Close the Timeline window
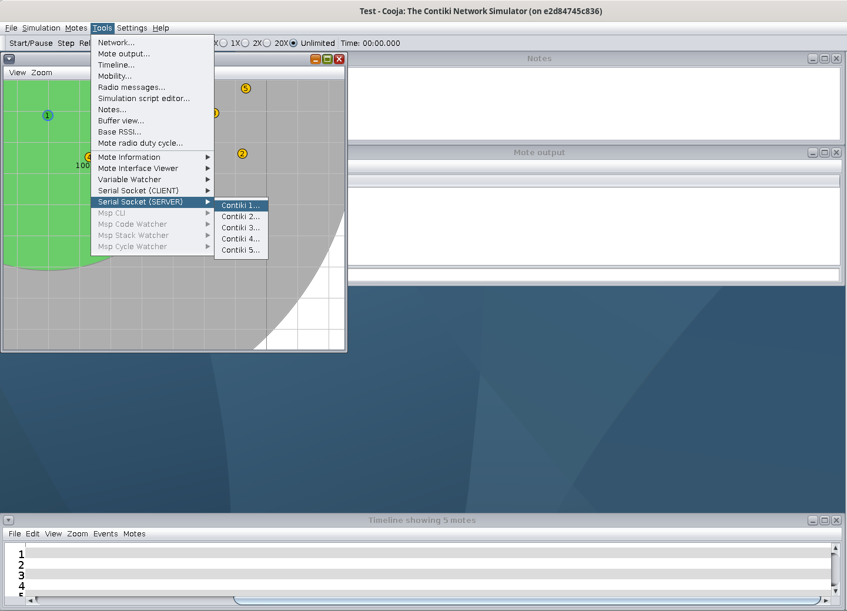Viewport: 847px width, 611px height. point(836,521)
